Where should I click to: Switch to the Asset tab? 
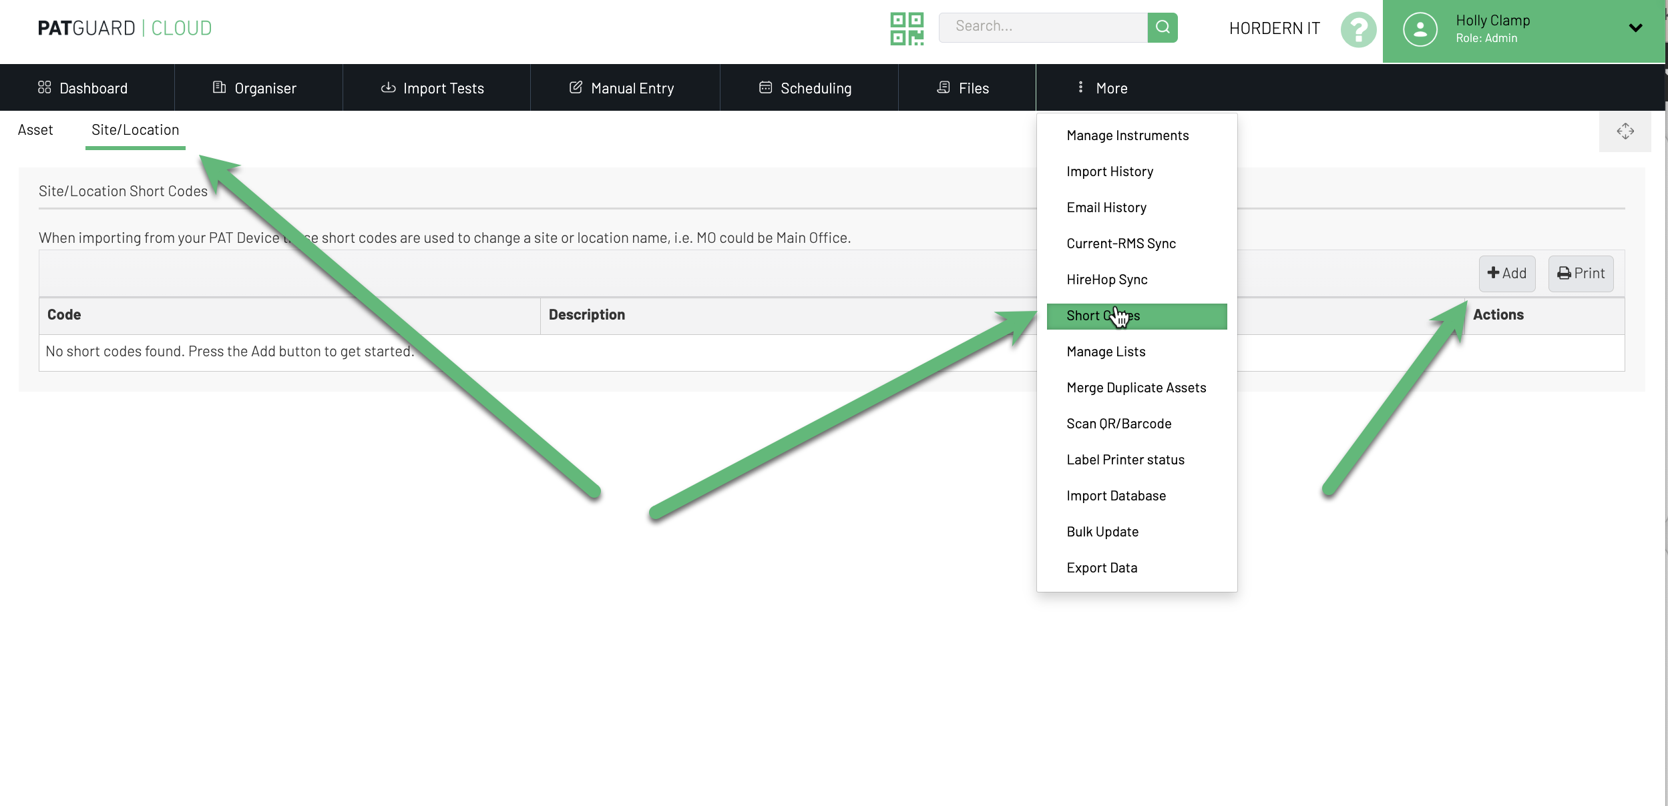[x=35, y=130]
